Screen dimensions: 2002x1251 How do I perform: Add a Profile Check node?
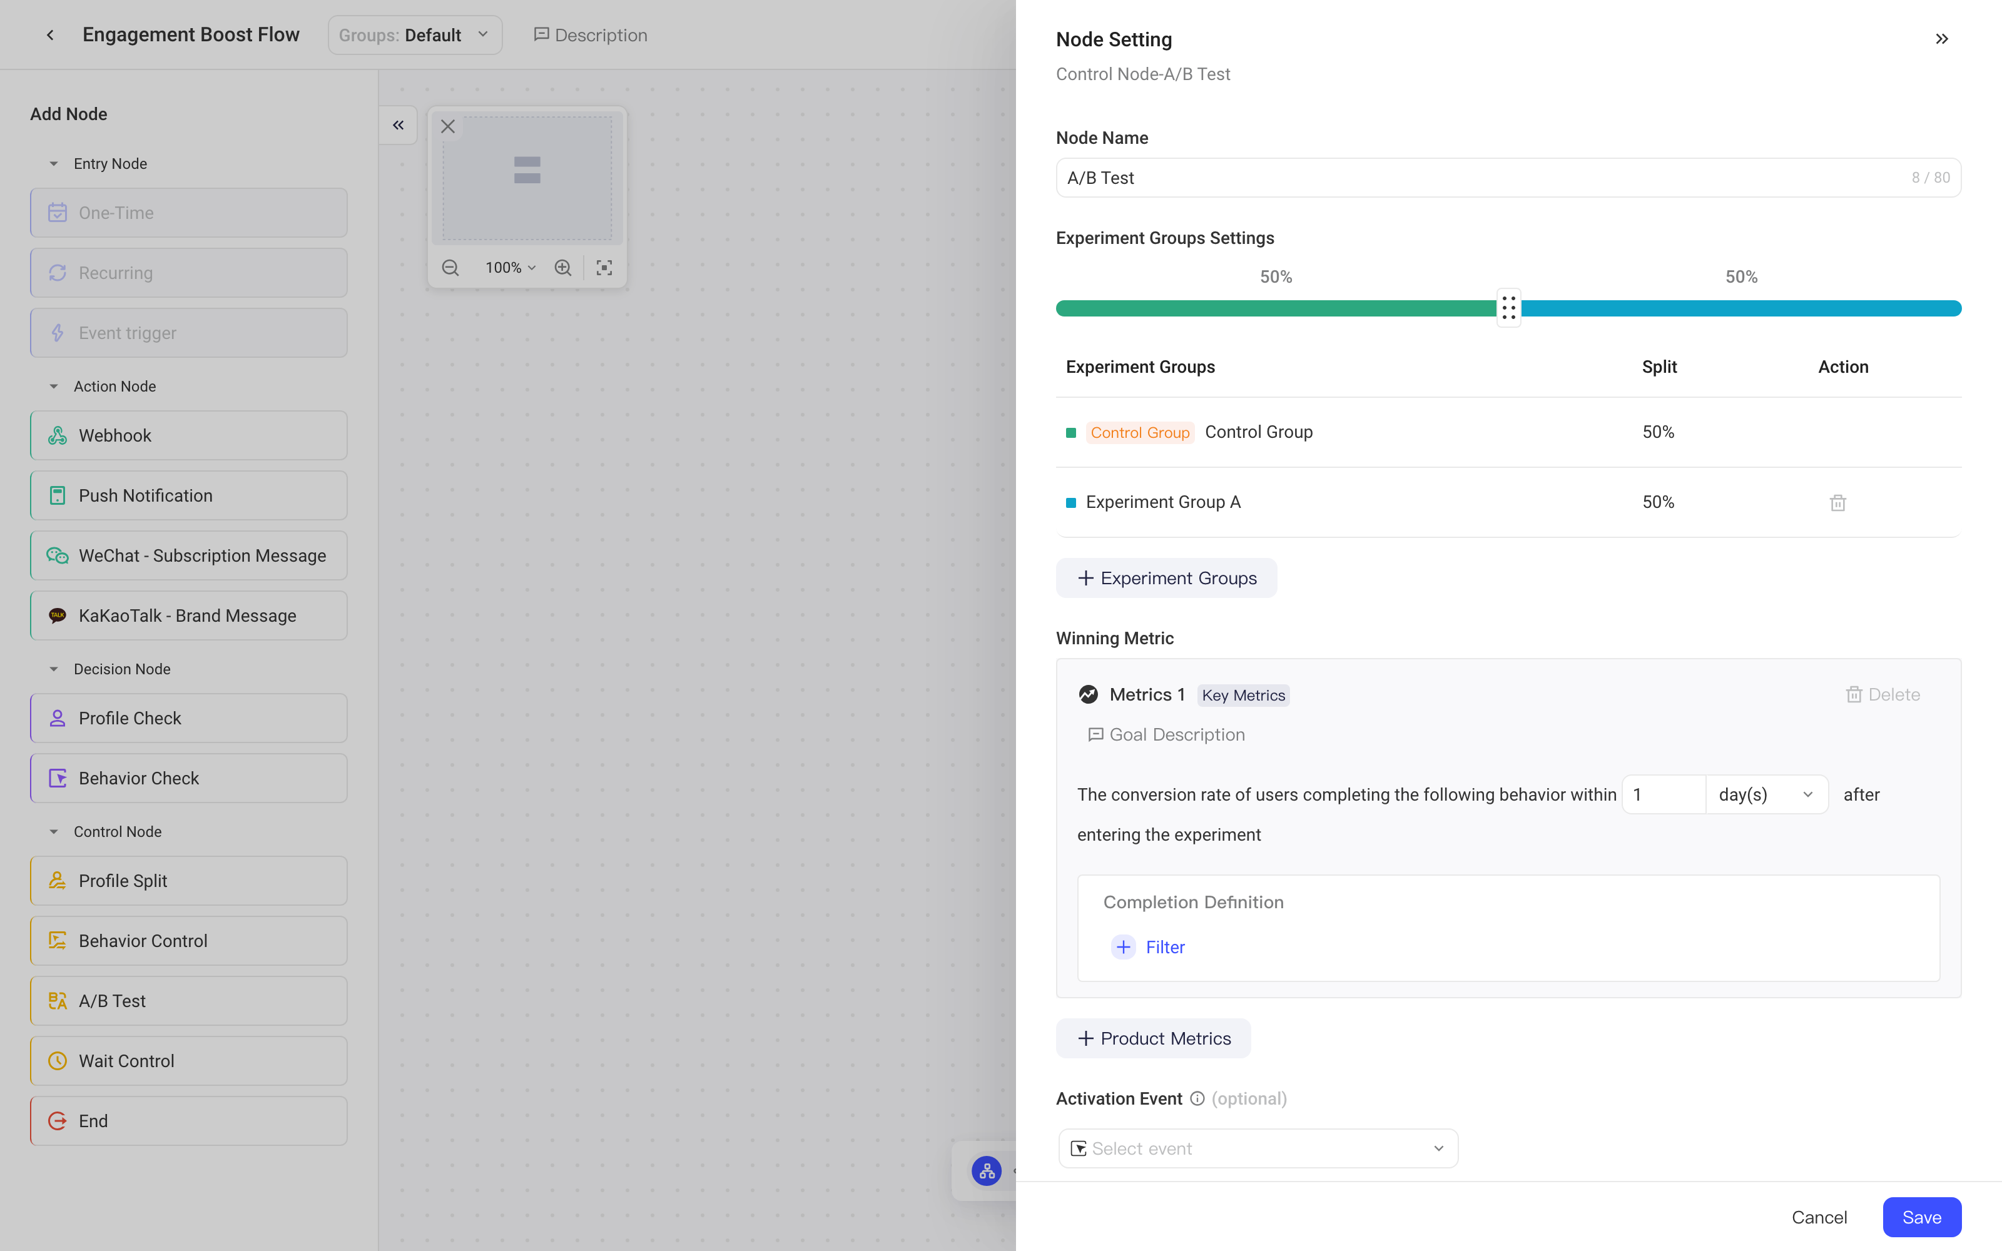coord(188,718)
